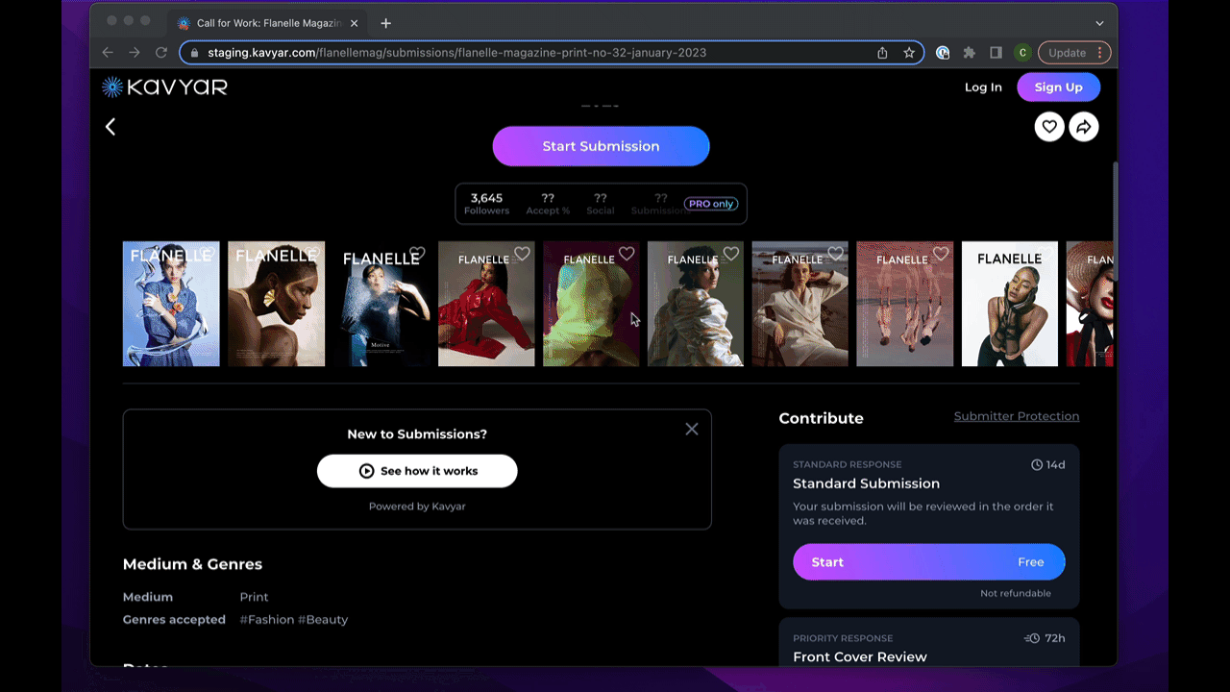Open the browser share page icon
The image size is (1230, 692).
coord(882,53)
